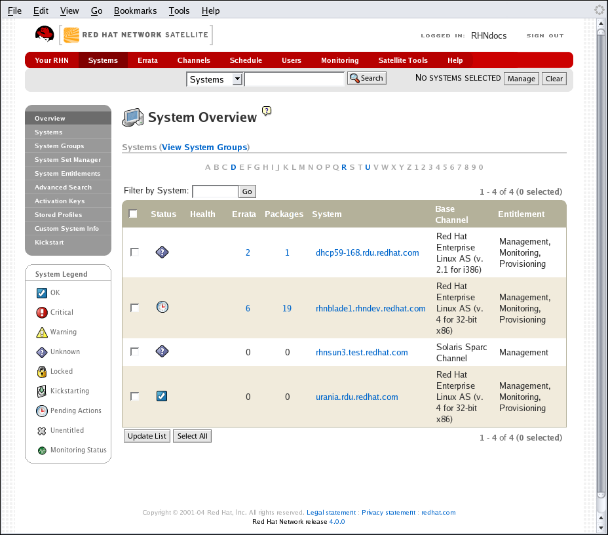The width and height of the screenshot is (608, 535).
Task: Click the 4.0.0 release version link
Action: (x=337, y=522)
